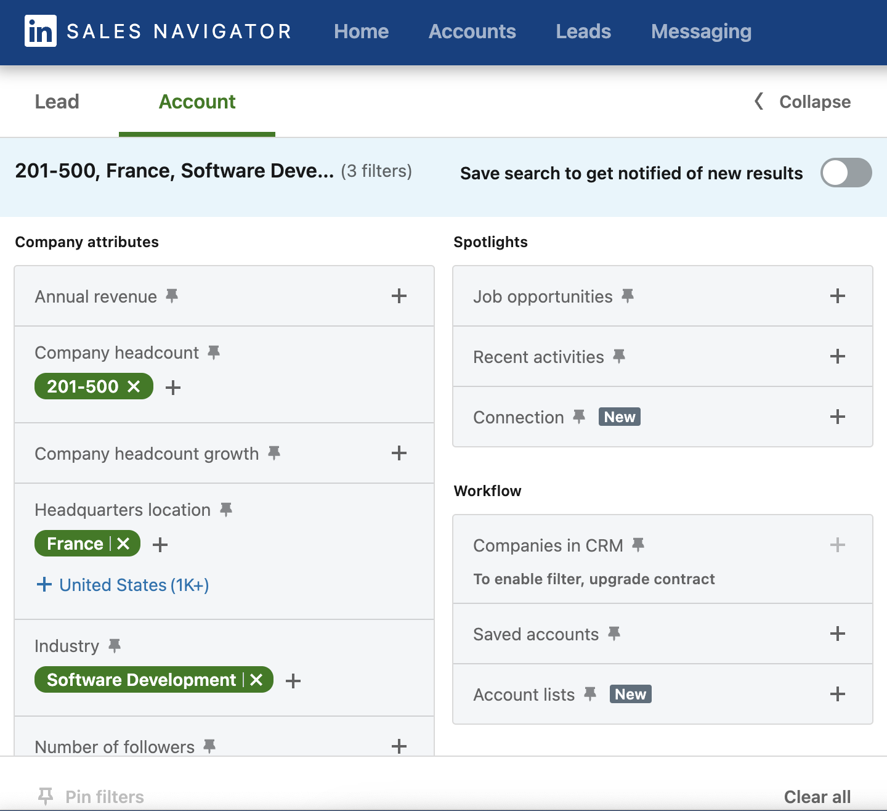Expand the Recent activities filter
887x811 pixels.
click(x=838, y=356)
